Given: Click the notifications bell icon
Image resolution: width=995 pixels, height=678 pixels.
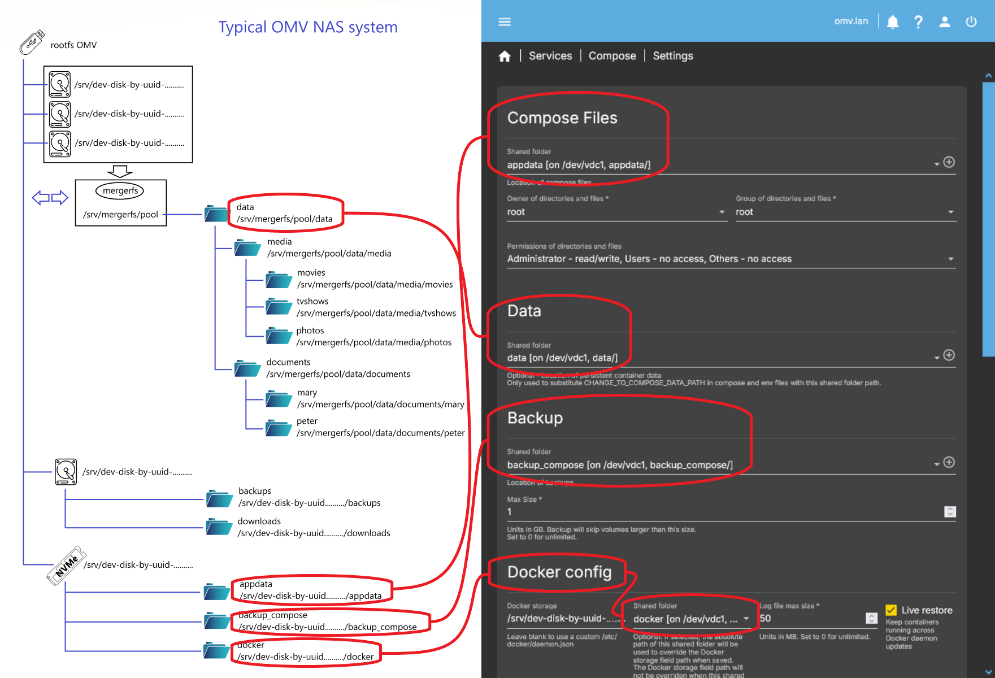Looking at the screenshot, I should [893, 21].
